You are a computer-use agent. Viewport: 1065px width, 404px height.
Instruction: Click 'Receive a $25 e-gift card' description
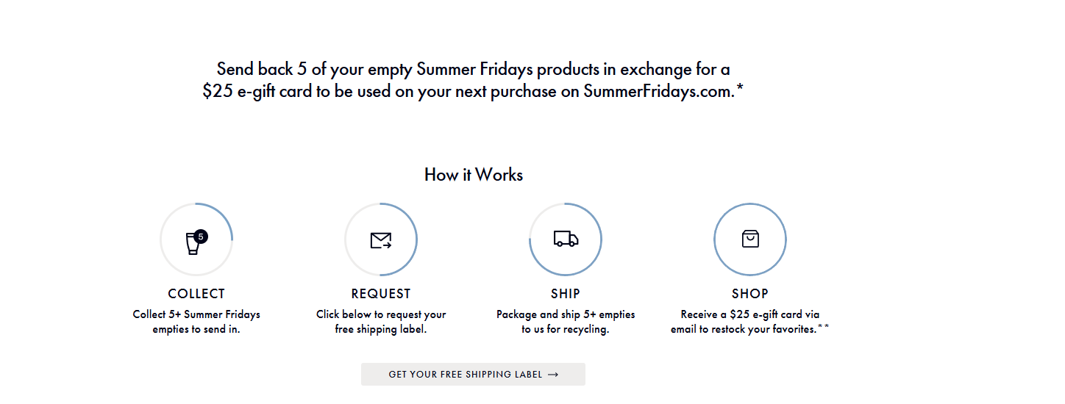[x=750, y=314]
